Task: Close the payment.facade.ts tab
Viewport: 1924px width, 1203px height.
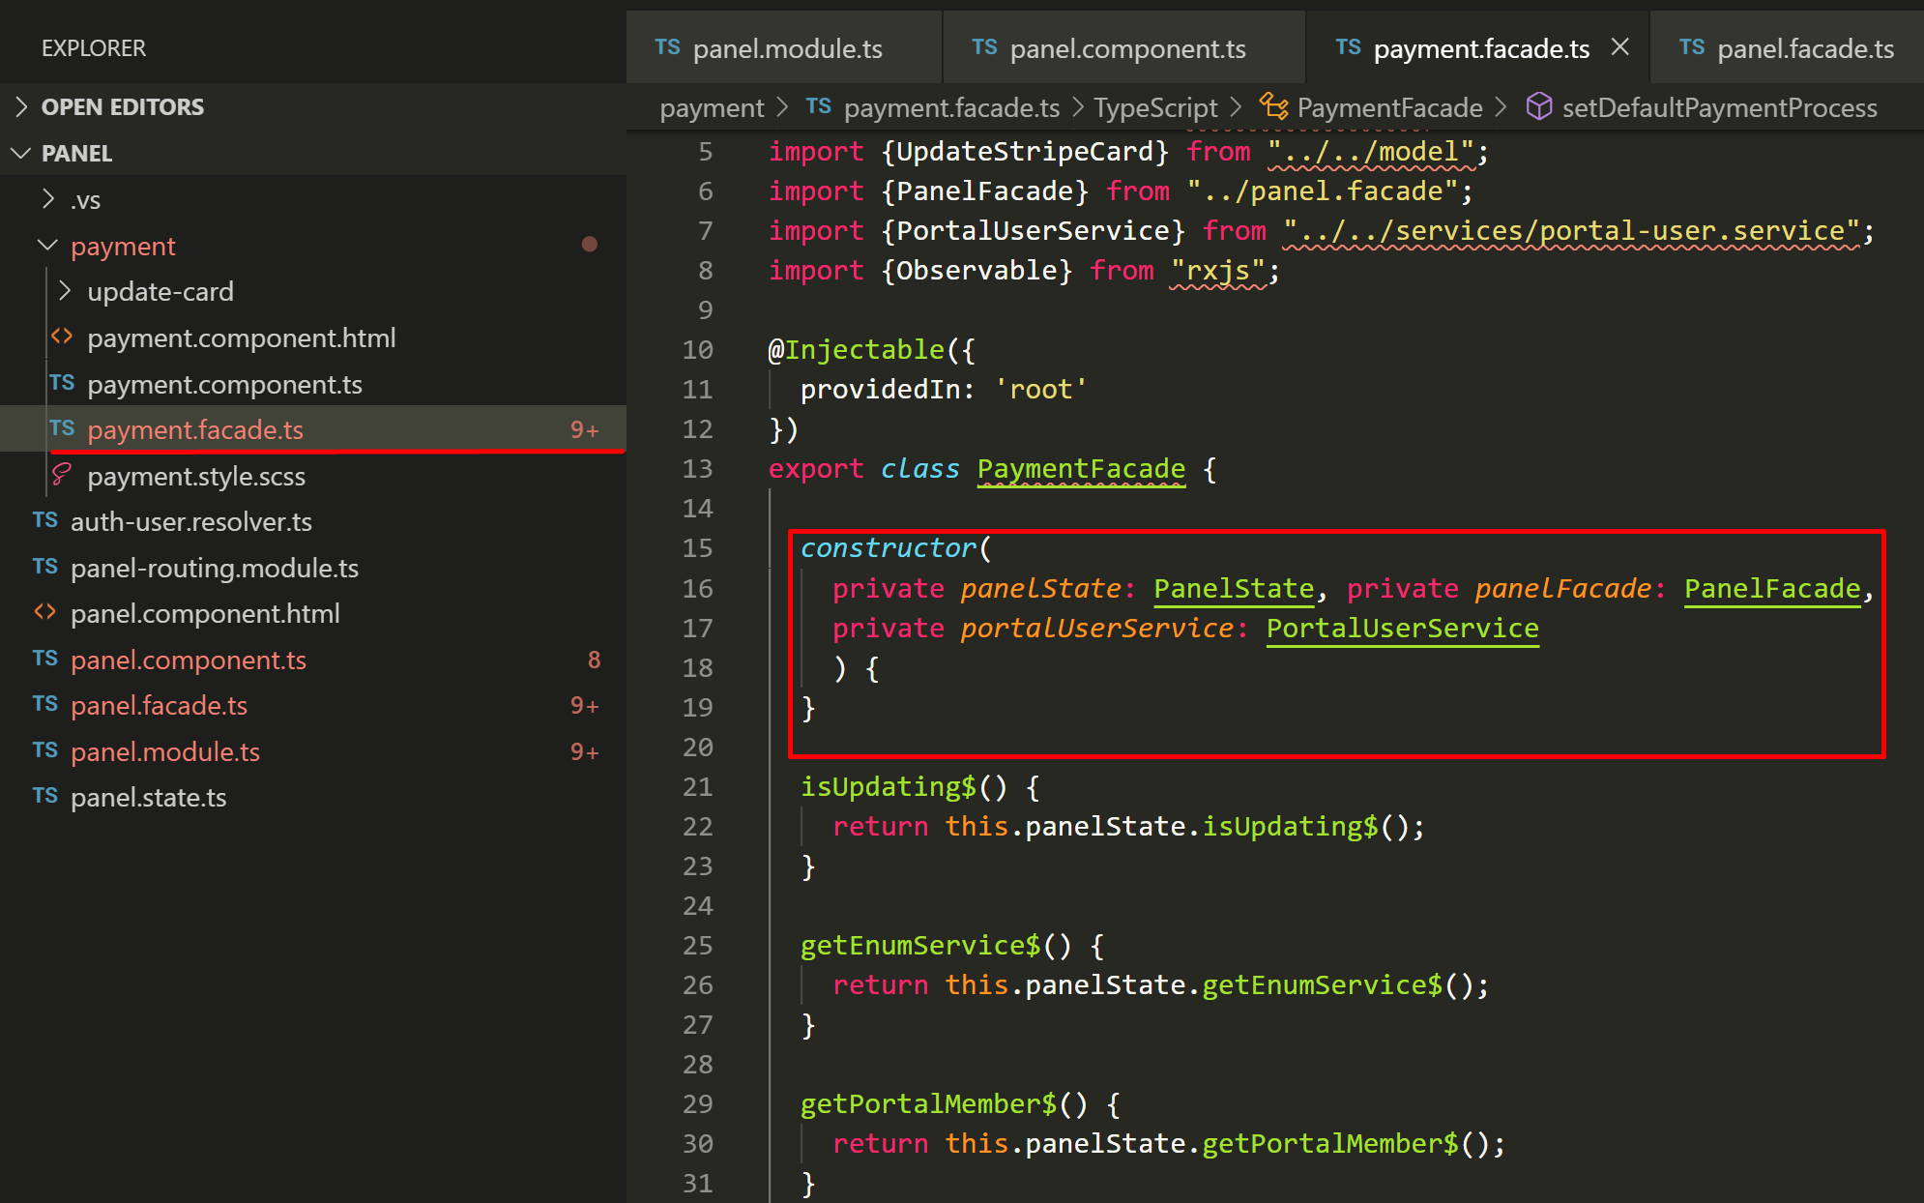Action: tap(1620, 47)
